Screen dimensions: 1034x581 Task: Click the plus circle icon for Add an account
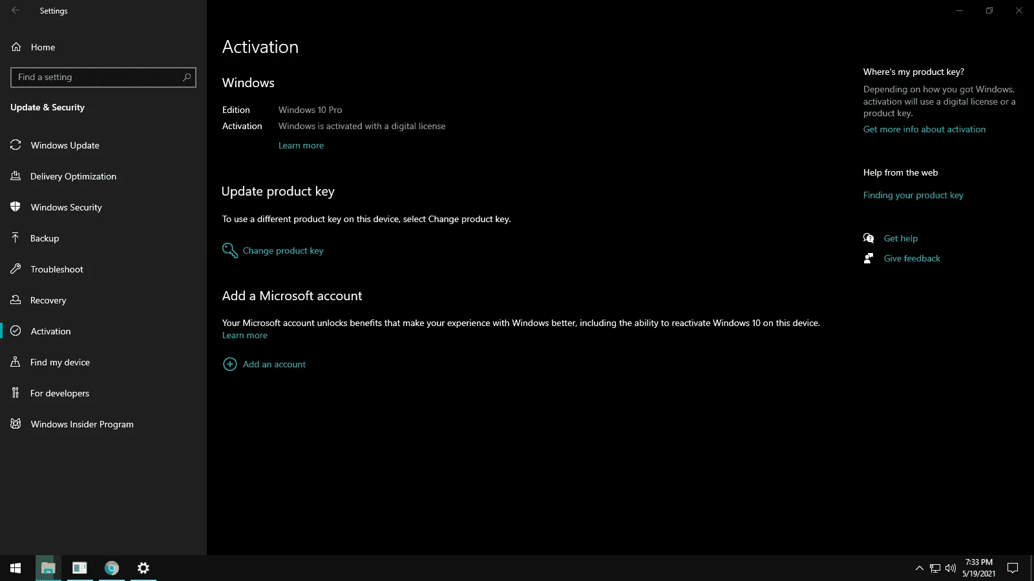pos(230,364)
